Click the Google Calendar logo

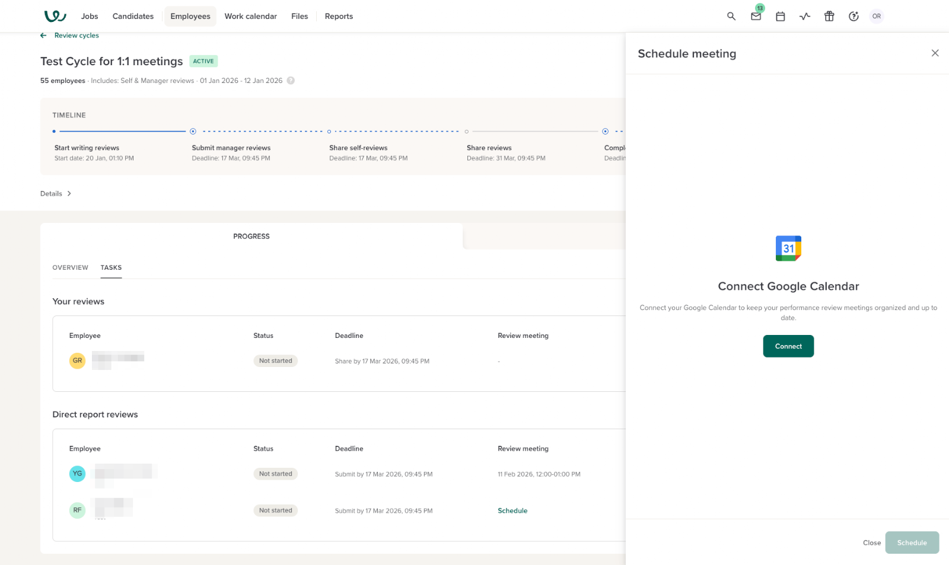pos(788,248)
